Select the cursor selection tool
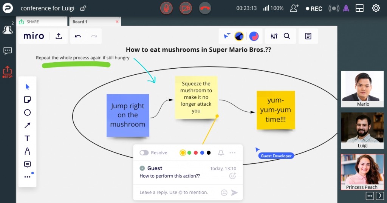This screenshot has height=203, width=387. pyautogui.click(x=27, y=87)
